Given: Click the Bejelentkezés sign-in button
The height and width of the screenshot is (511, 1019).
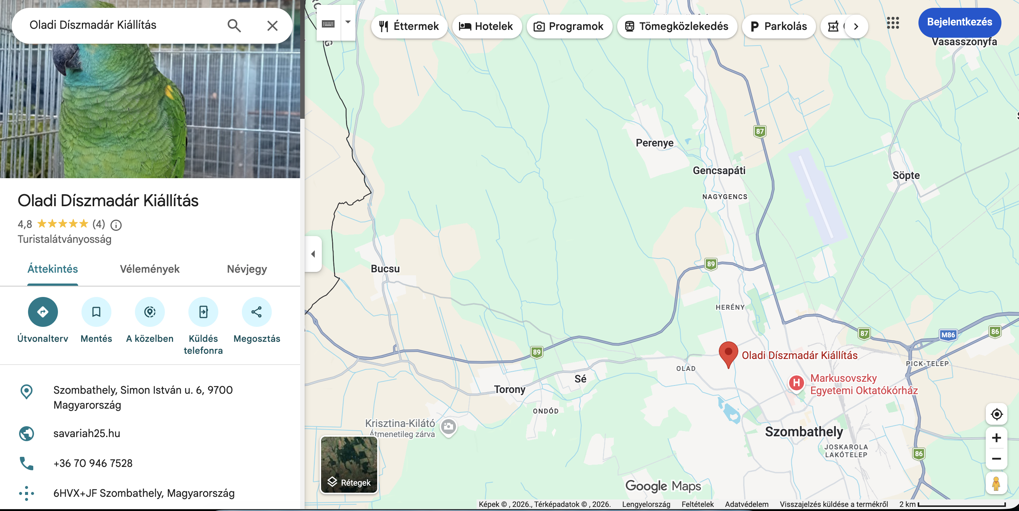Looking at the screenshot, I should tap(959, 22).
